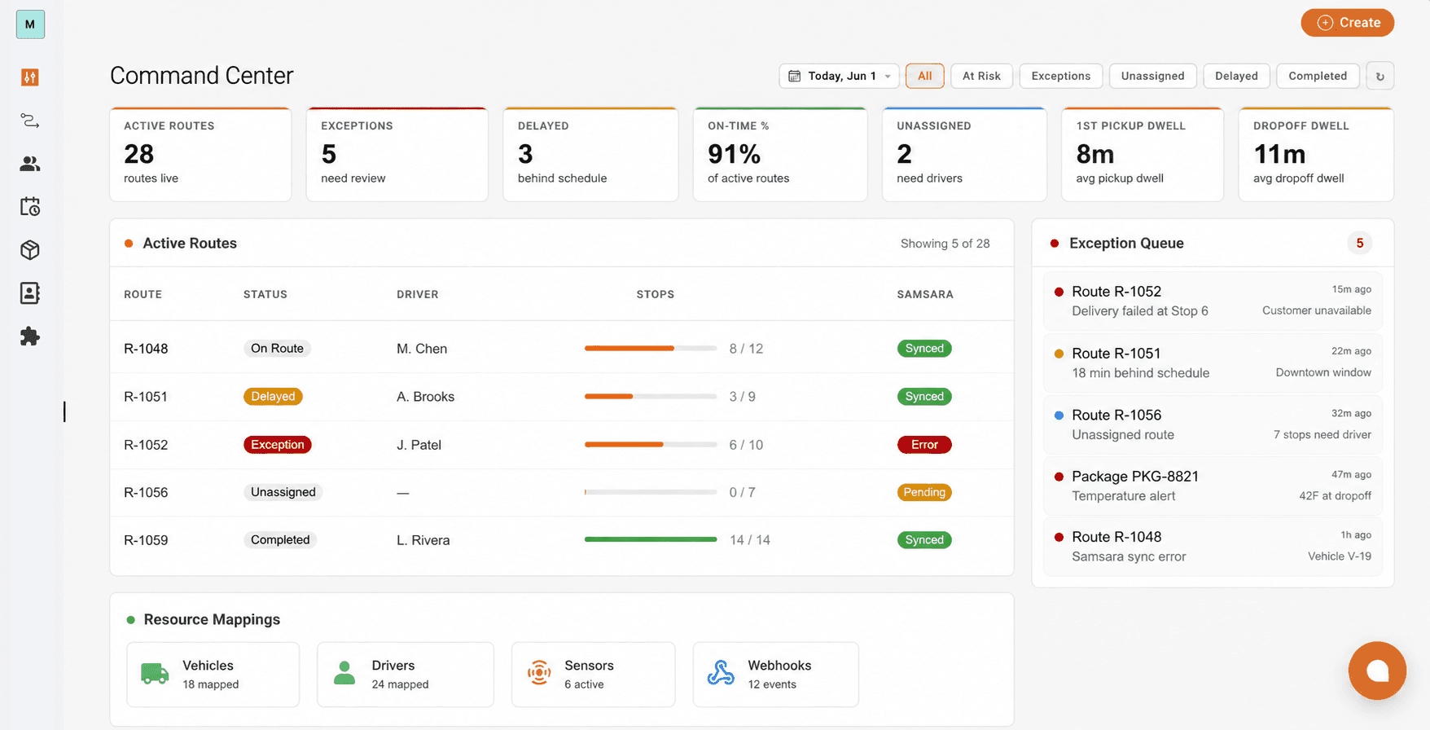Click the green progress bar for R-1059

(x=651, y=539)
